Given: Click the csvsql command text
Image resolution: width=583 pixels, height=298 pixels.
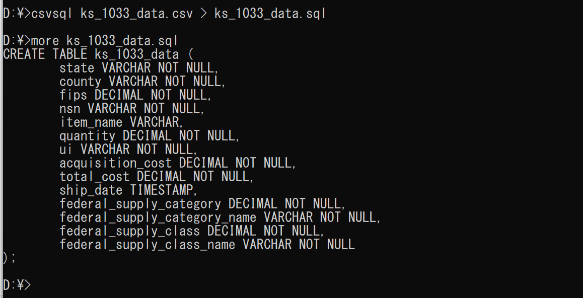Looking at the screenshot, I should 52,14.
